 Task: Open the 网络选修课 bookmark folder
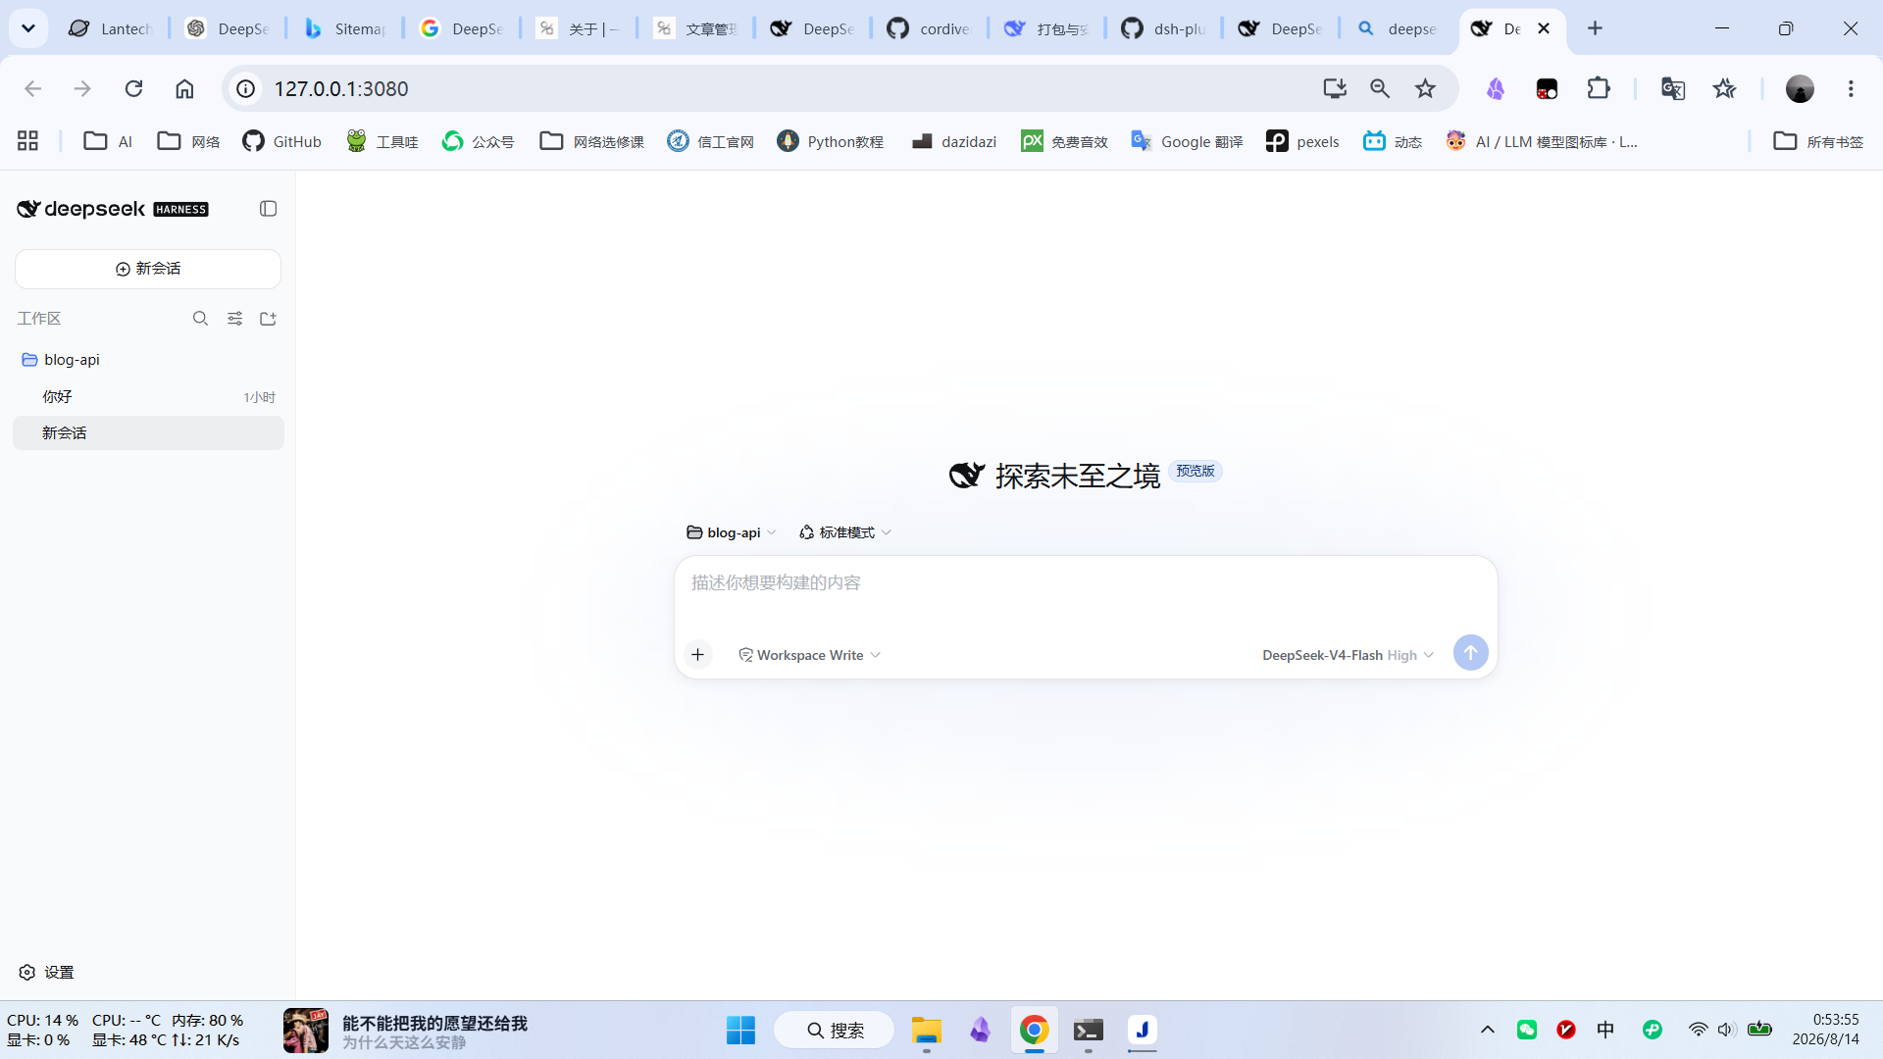[591, 141]
